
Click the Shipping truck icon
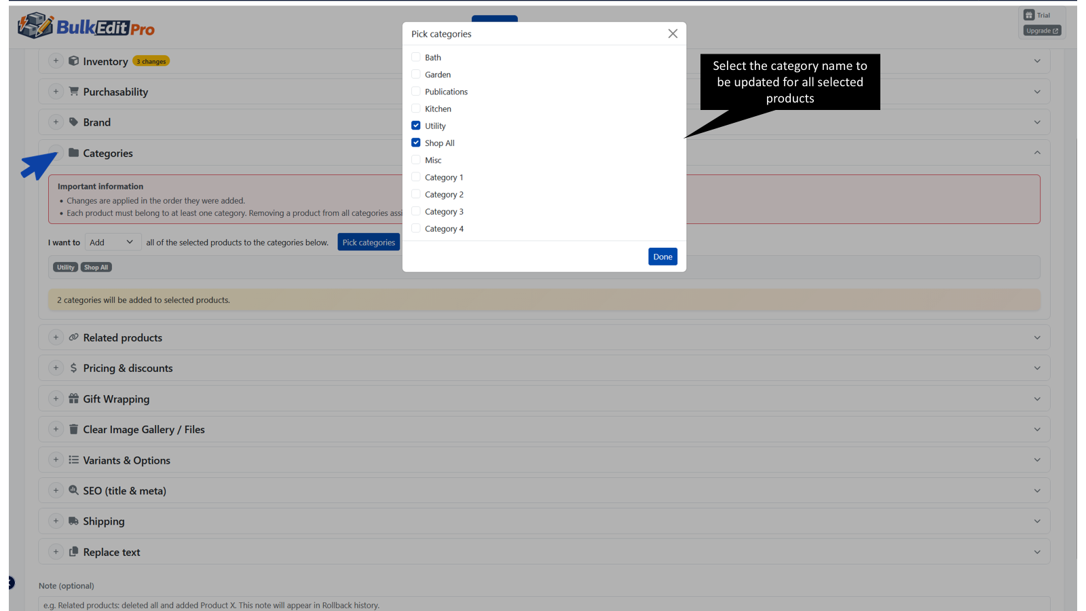point(73,521)
